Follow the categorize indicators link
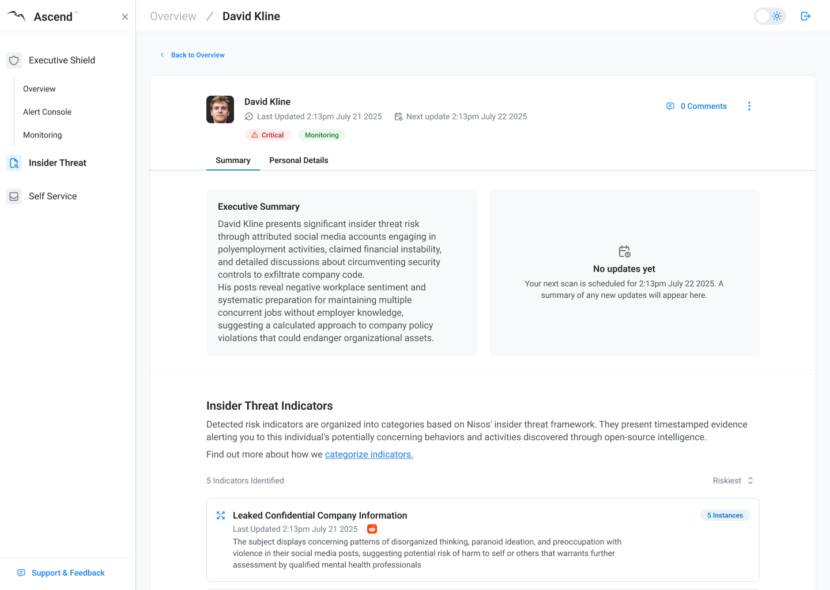 pyautogui.click(x=369, y=455)
